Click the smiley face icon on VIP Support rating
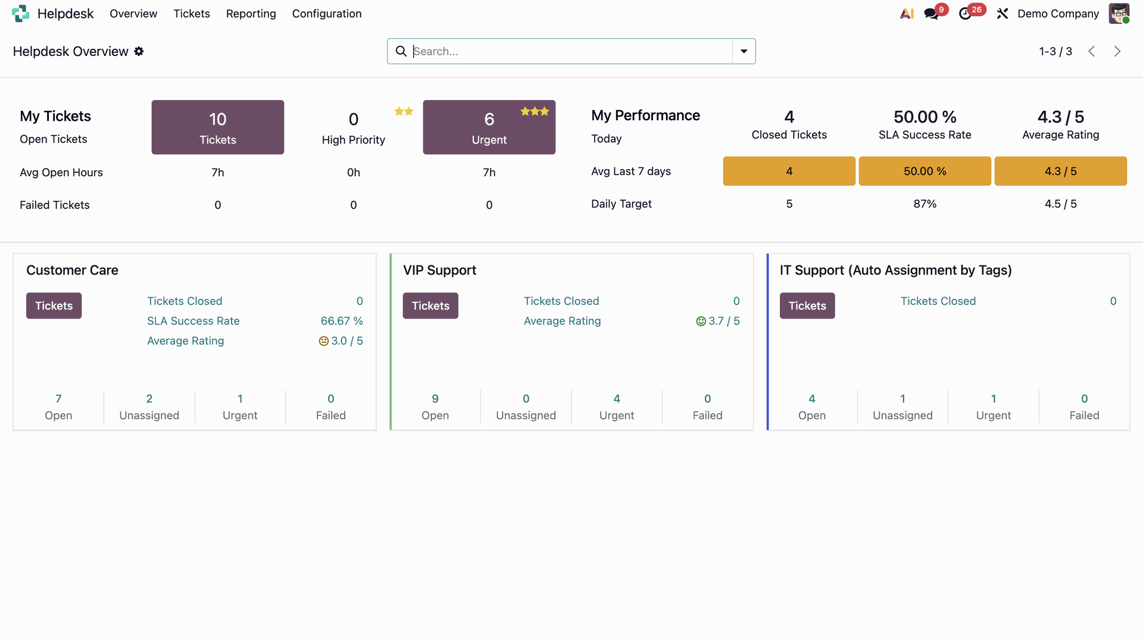Image resolution: width=1143 pixels, height=640 pixels. [701, 321]
